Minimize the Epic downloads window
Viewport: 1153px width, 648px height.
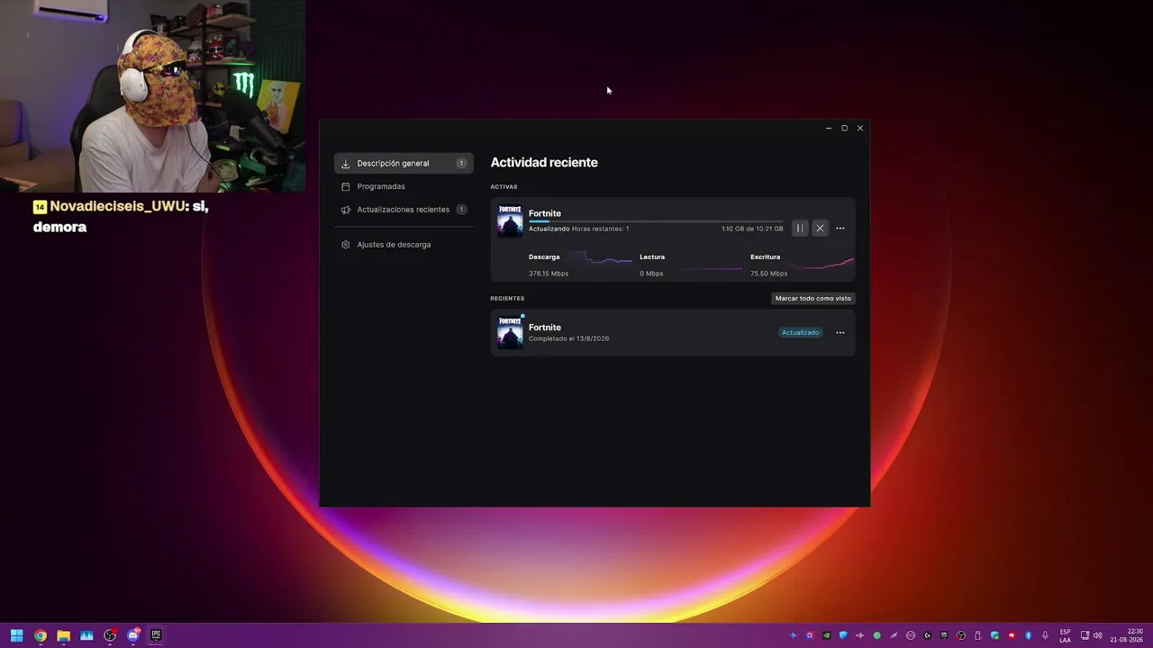[829, 128]
